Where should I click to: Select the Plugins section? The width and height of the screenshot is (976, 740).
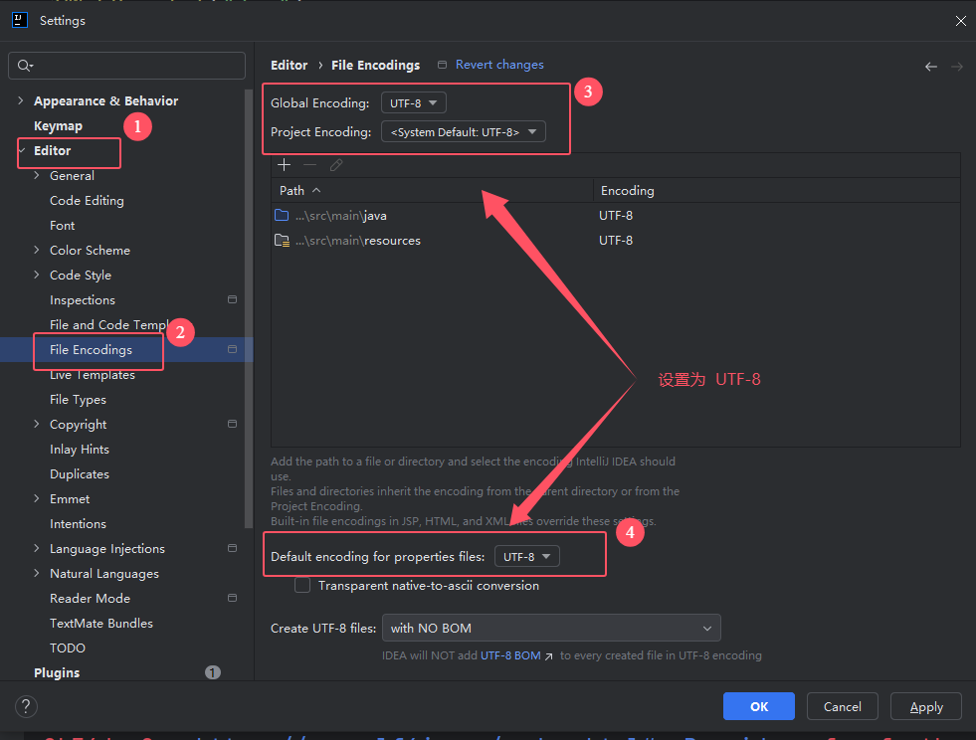[x=57, y=672]
